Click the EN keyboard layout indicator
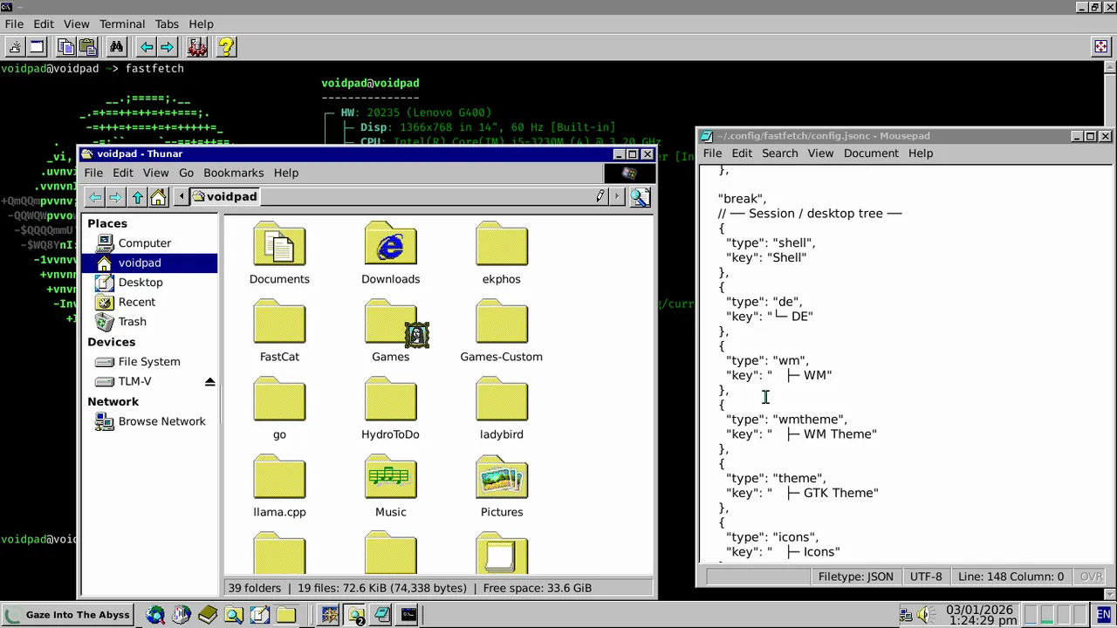This screenshot has width=1117, height=628. click(1104, 615)
